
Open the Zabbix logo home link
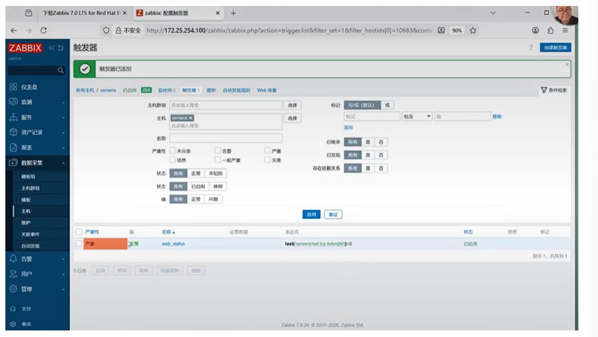25,48
